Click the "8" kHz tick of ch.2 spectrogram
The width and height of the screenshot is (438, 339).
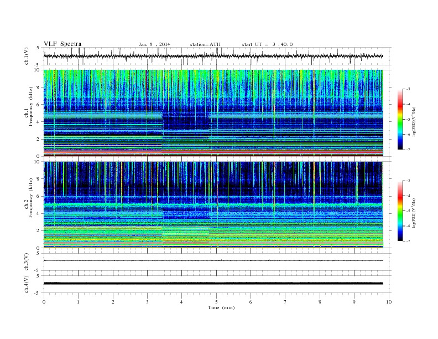[38, 179]
